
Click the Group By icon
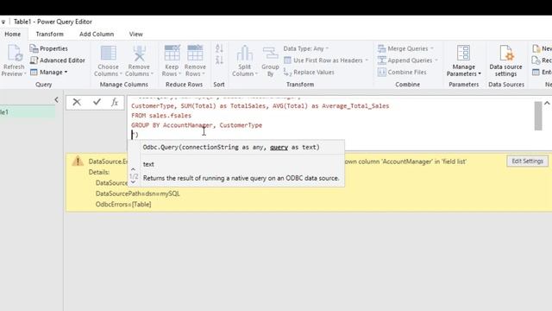(270, 54)
